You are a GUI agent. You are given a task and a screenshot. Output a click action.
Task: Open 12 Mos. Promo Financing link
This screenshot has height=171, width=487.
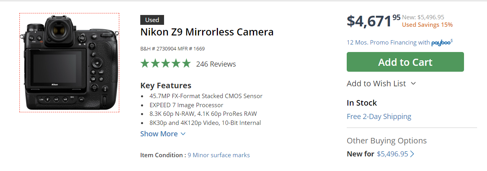click(x=388, y=43)
